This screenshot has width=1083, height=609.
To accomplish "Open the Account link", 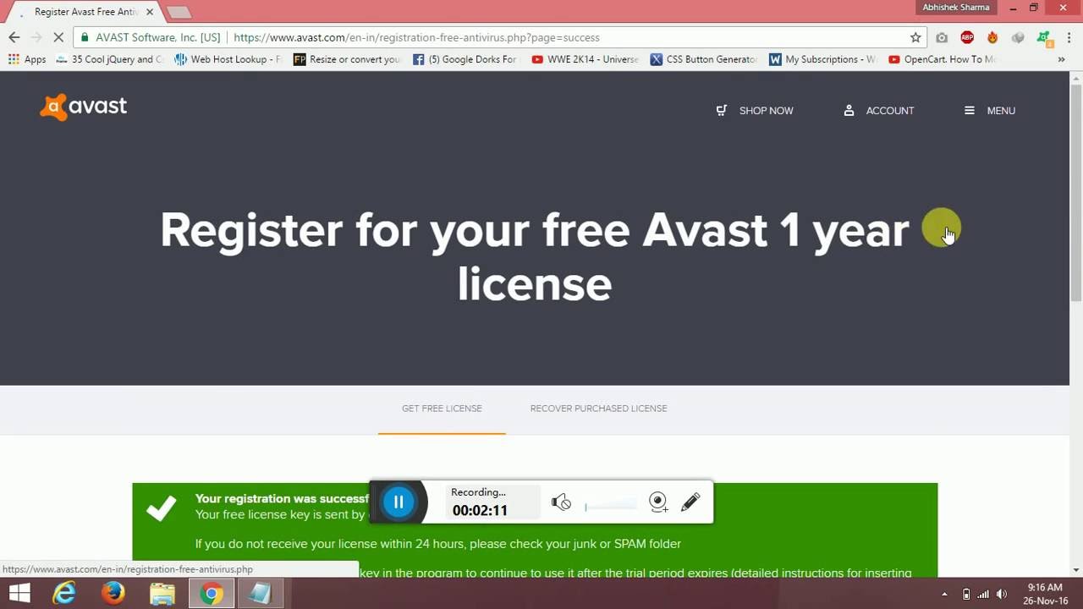I will coord(878,111).
